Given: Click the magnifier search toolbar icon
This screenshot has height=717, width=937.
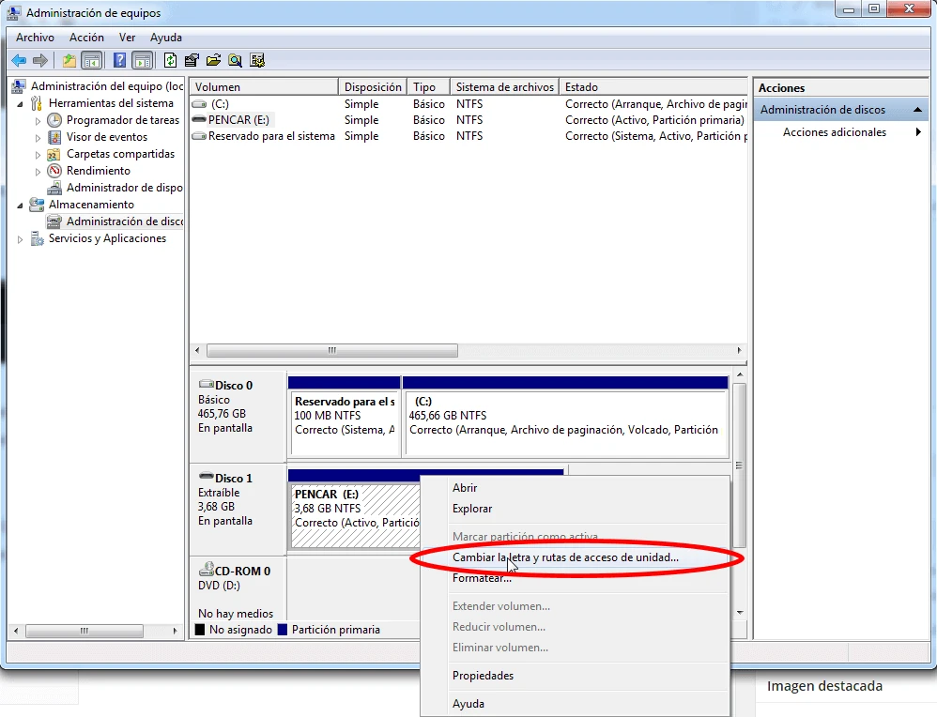Looking at the screenshot, I should point(236,60).
